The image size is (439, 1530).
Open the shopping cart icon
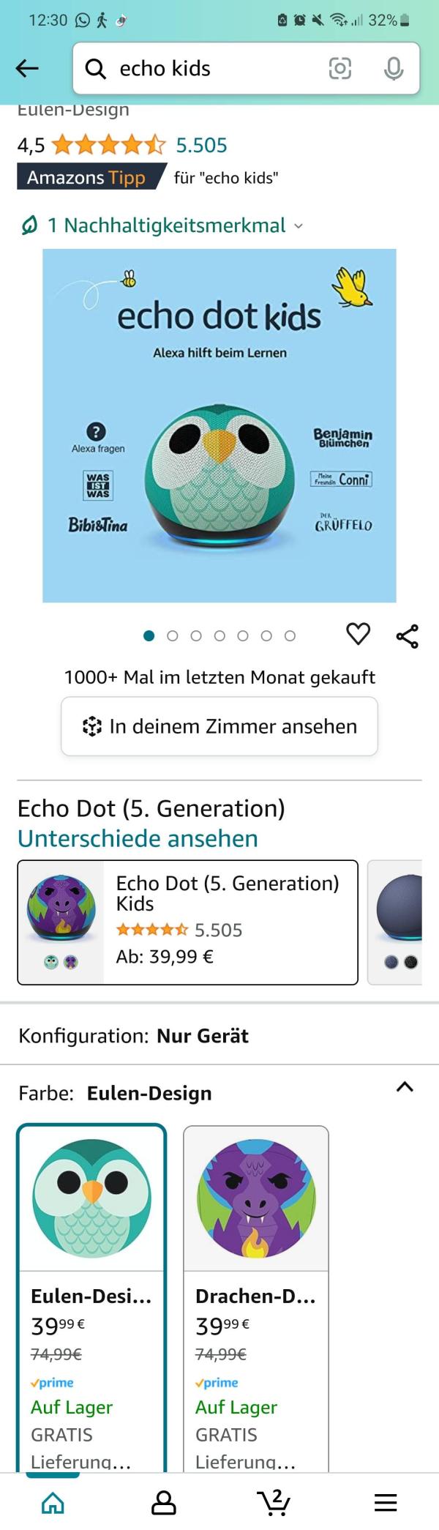(x=274, y=1502)
